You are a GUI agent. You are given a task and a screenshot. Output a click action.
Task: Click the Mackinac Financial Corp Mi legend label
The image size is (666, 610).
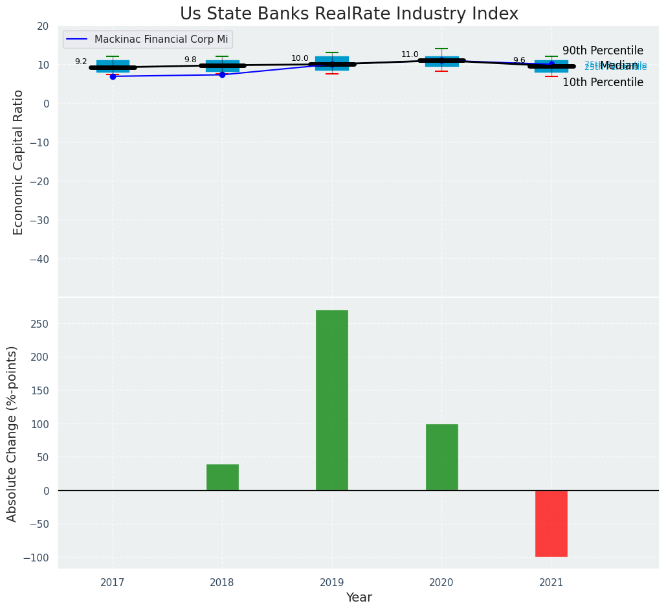[x=161, y=40]
